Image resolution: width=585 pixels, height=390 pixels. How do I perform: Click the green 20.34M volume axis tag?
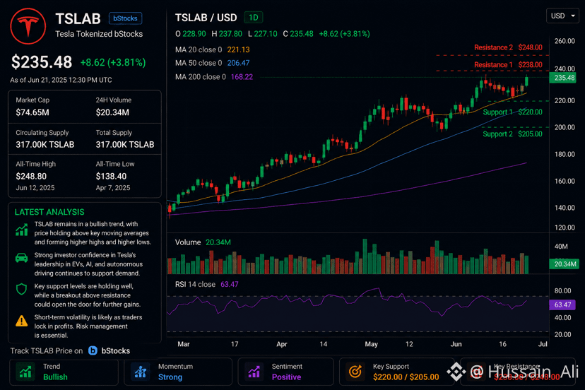point(564,264)
